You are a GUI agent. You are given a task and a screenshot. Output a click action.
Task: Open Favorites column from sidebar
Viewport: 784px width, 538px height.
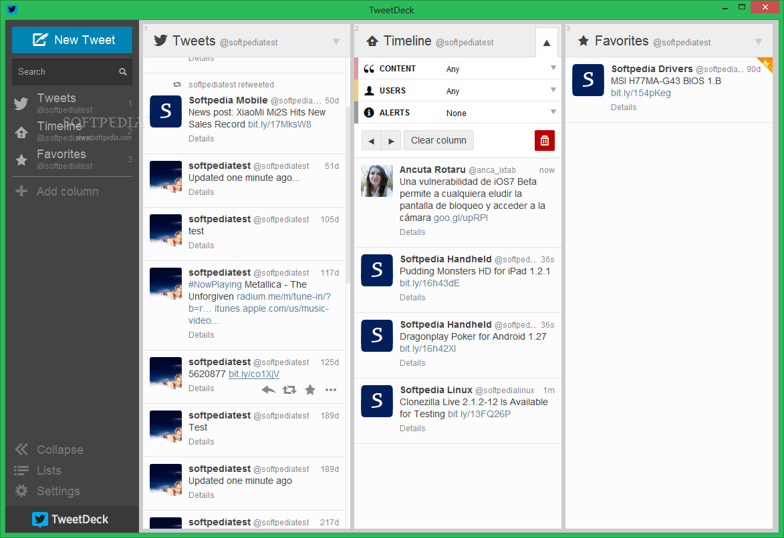[72, 159]
